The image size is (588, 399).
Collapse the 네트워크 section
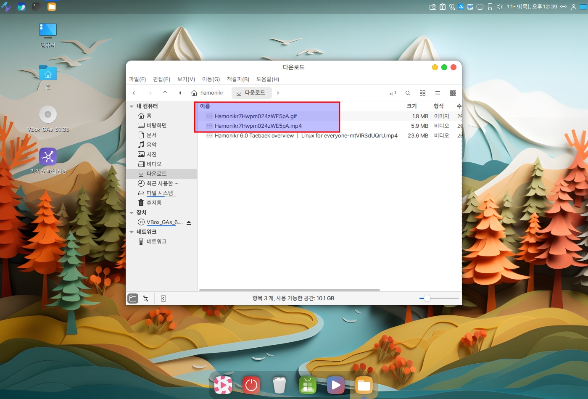point(132,232)
